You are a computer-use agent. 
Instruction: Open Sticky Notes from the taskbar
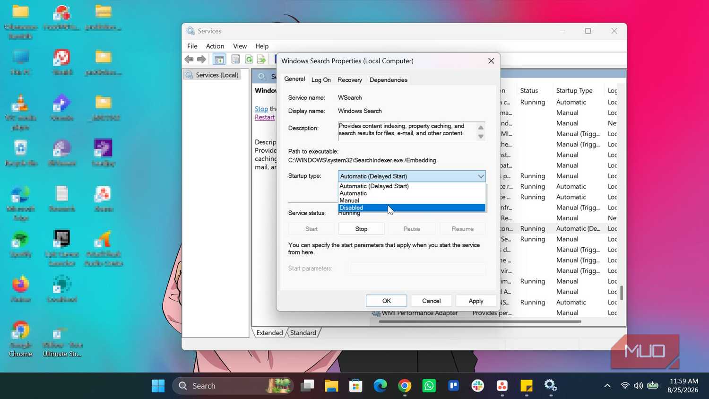(x=527, y=386)
